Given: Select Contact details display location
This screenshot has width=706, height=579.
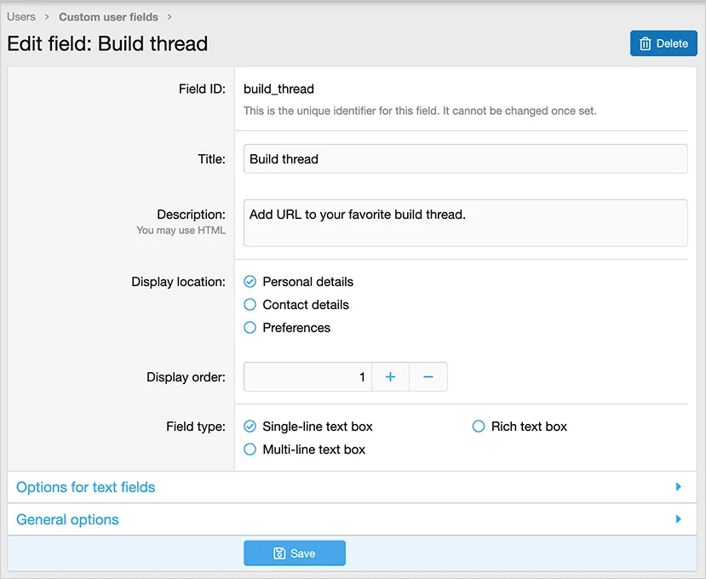Looking at the screenshot, I should pyautogui.click(x=250, y=305).
